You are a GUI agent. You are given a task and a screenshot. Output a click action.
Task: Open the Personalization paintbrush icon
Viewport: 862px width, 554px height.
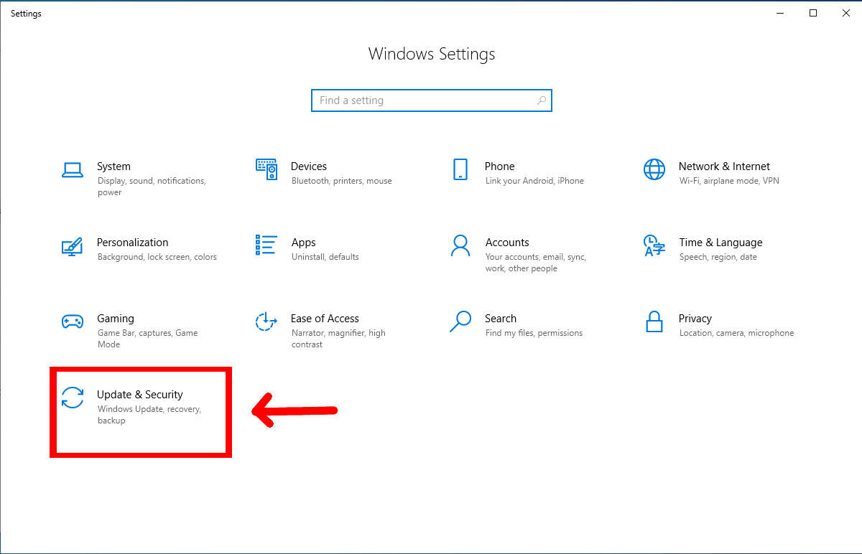click(73, 246)
